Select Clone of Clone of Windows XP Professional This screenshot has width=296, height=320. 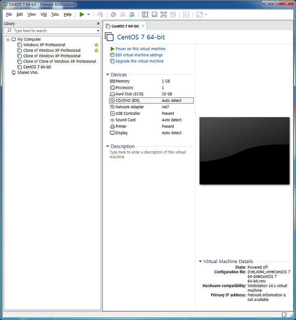pos(60,61)
